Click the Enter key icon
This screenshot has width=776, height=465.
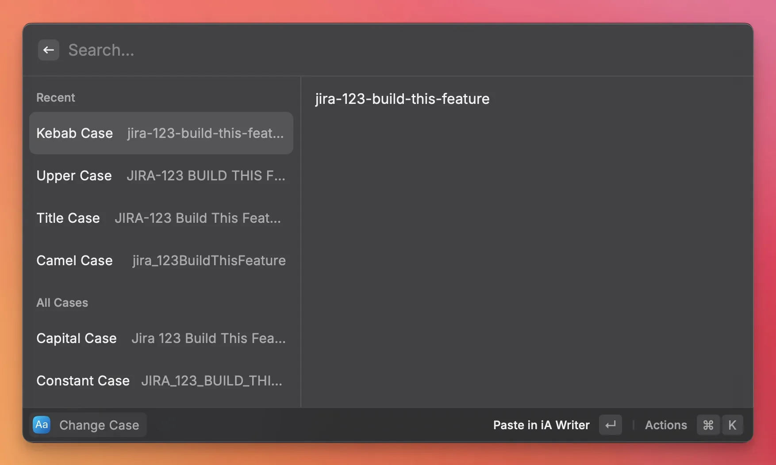(611, 425)
